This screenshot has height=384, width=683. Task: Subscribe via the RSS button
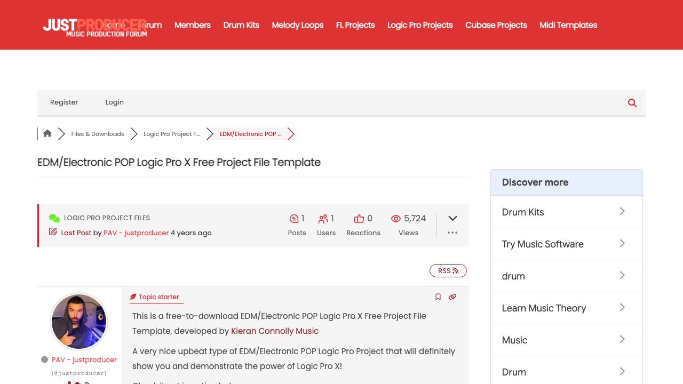[x=448, y=271]
